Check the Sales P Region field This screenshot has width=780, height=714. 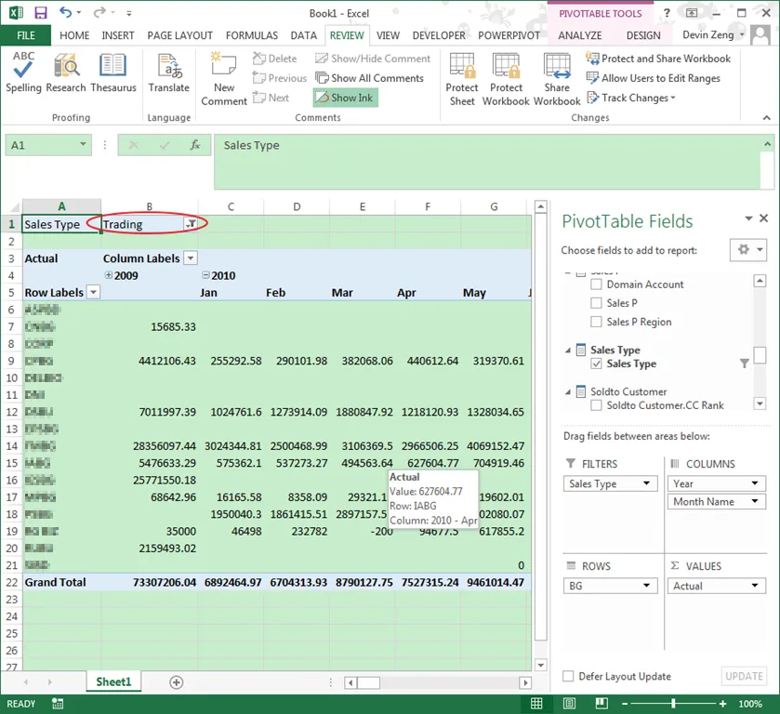click(596, 322)
